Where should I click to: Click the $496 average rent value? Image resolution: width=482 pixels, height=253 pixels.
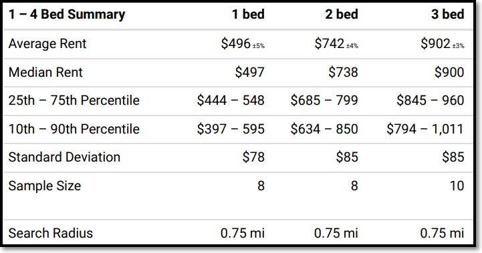pos(236,43)
